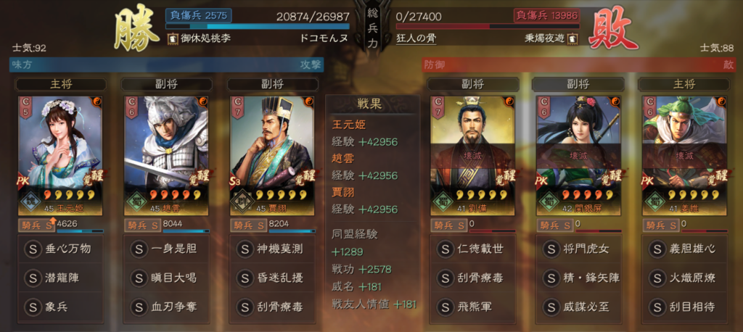This screenshot has width=743, height=332.
Task: Select the S rank icon of 垂心万物
Action: tap(33, 249)
